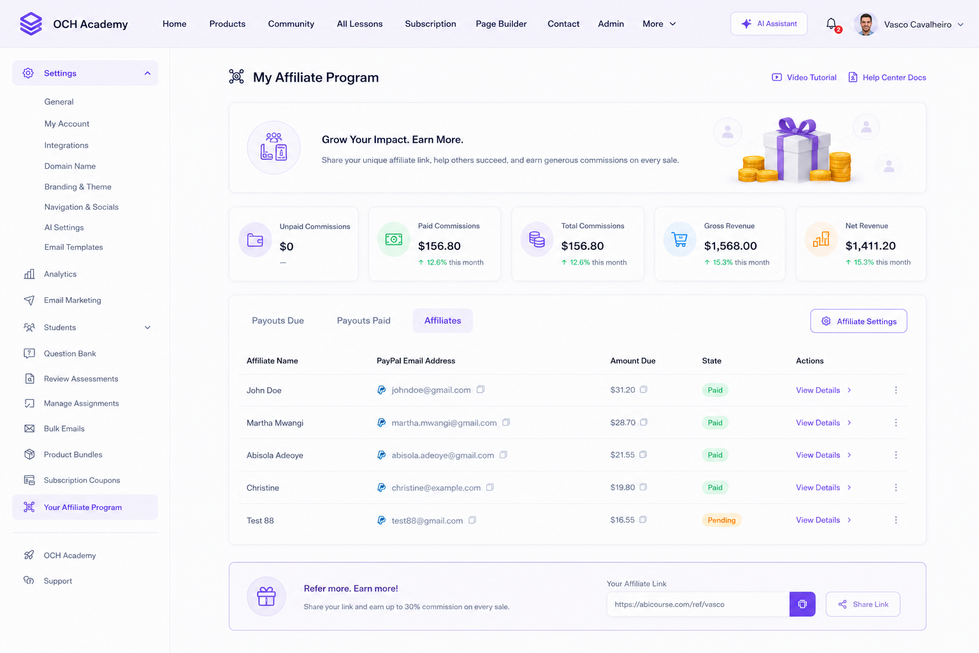Copy christine@example.com email address

coord(490,487)
